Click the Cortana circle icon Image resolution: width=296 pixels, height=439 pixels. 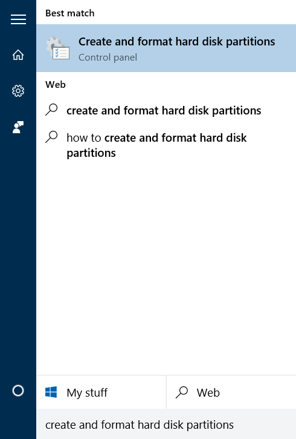click(18, 391)
